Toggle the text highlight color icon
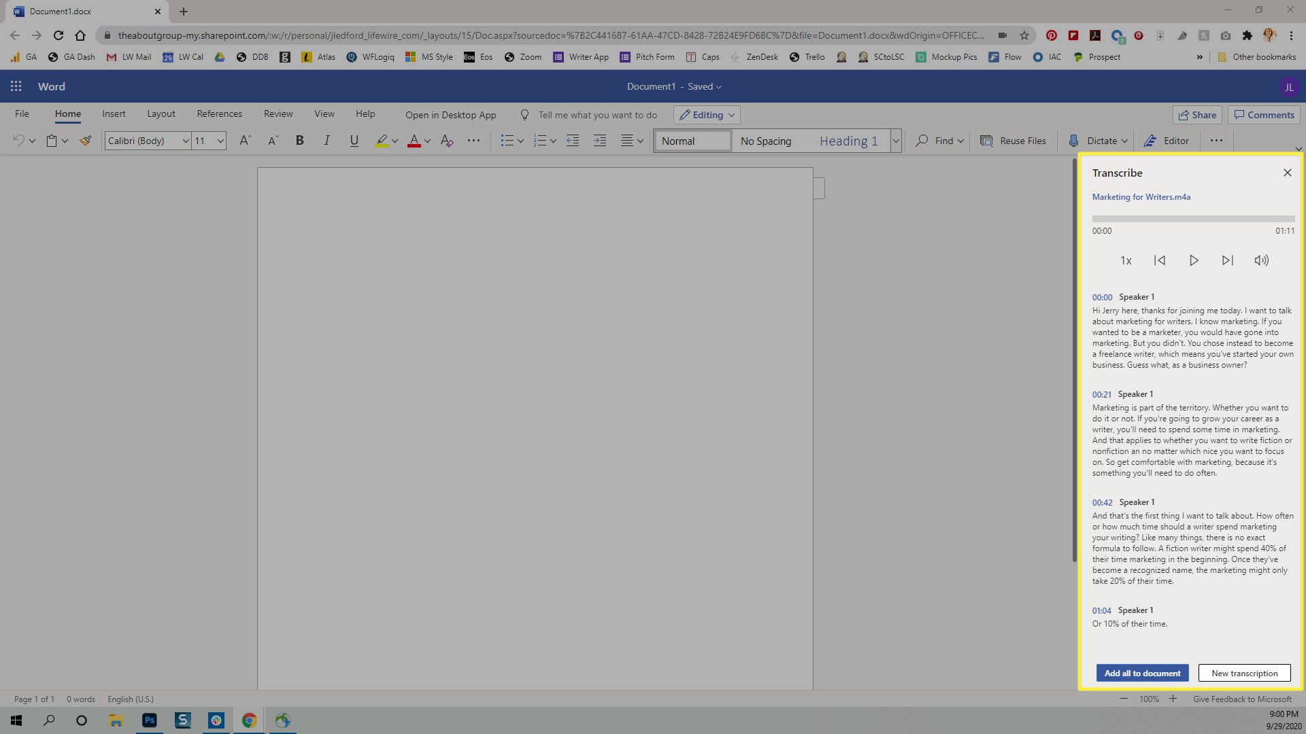This screenshot has height=734, width=1306. pyautogui.click(x=380, y=141)
